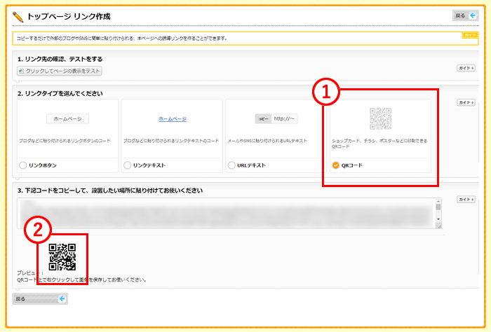Select the リンクボタン radio button
The height and width of the screenshot is (332, 491).
click(22, 165)
